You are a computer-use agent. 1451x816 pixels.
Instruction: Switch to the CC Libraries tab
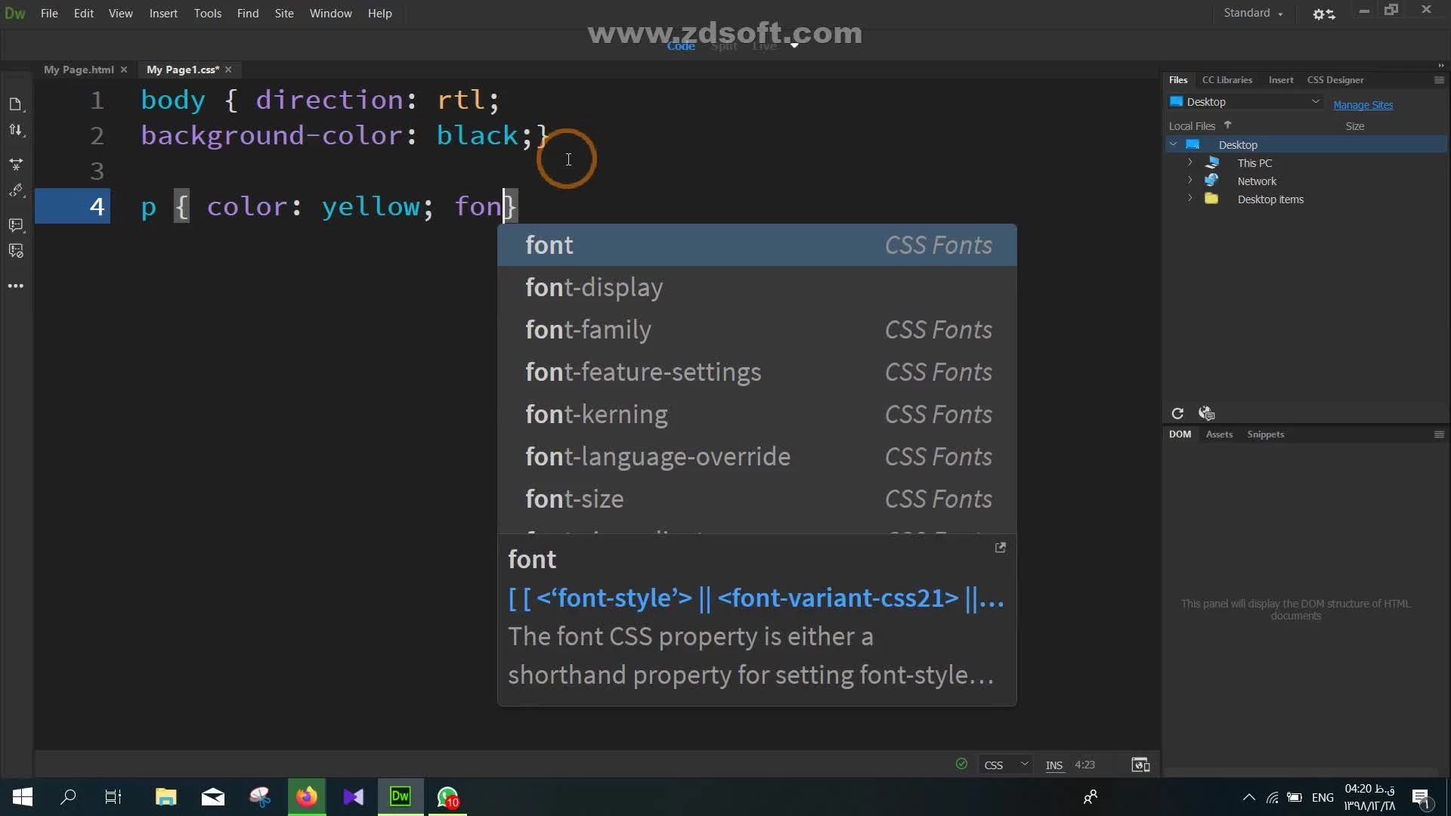point(1227,80)
